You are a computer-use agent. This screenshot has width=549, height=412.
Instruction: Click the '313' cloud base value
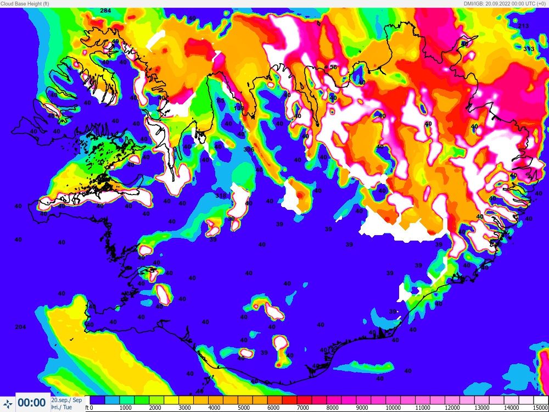529,49
